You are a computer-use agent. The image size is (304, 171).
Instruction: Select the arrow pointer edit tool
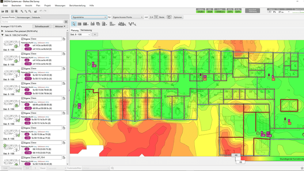[x=74, y=24]
